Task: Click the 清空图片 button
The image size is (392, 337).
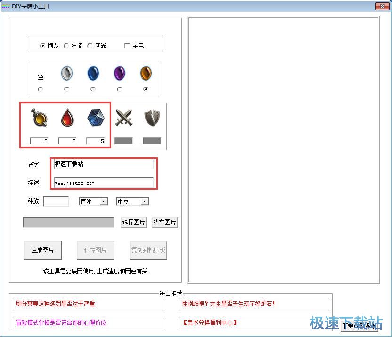Action: [x=164, y=222]
